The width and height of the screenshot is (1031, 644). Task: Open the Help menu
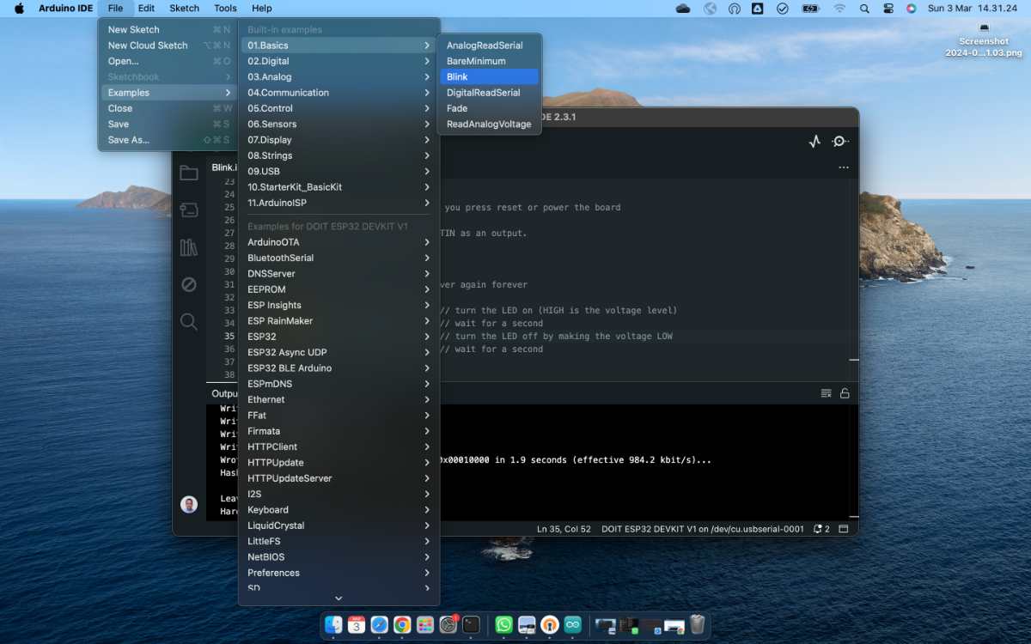pyautogui.click(x=261, y=9)
